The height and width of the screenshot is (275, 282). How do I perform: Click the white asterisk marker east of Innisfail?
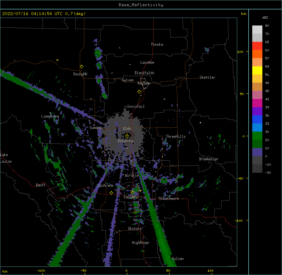click(x=164, y=99)
